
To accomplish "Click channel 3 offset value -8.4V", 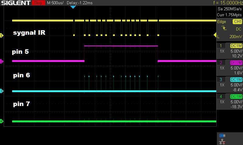I will pyautogui.click(x=238, y=90).
